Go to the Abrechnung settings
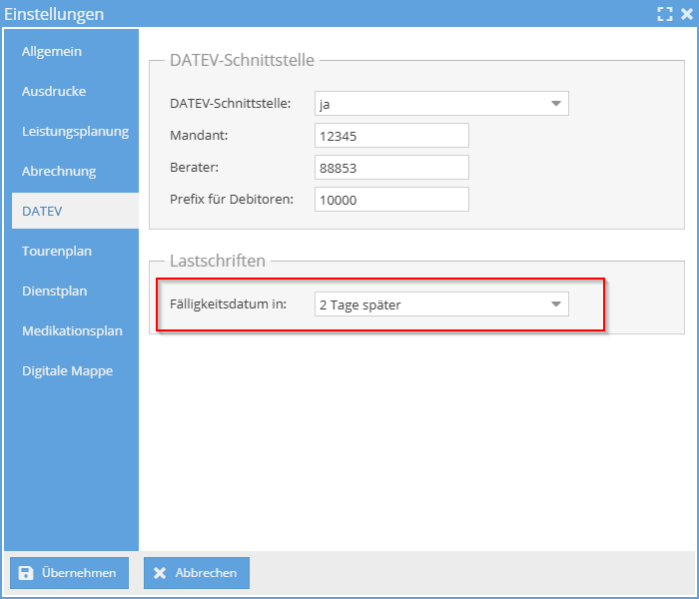The width and height of the screenshot is (699, 599). (x=59, y=171)
